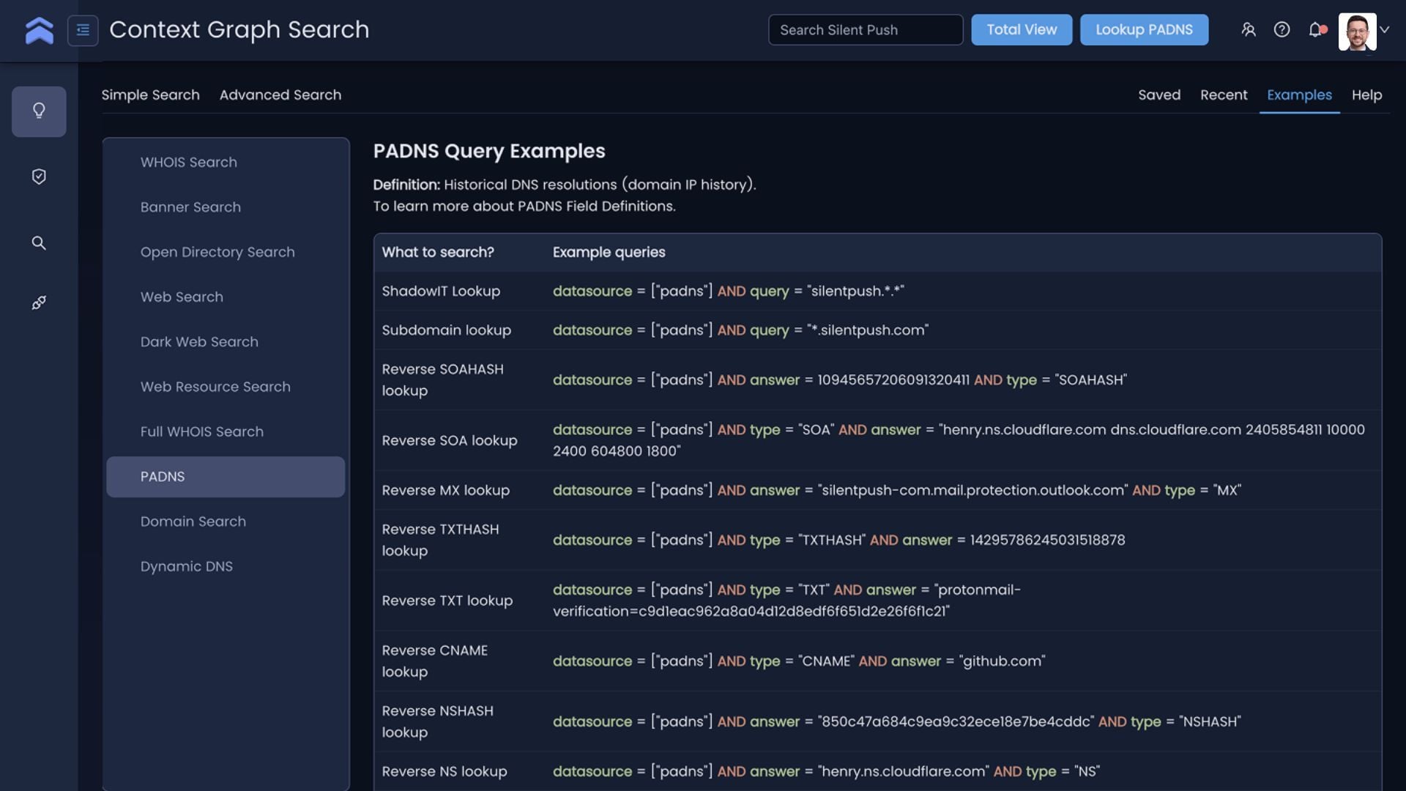Click the Subdomain lookup example query

point(740,330)
